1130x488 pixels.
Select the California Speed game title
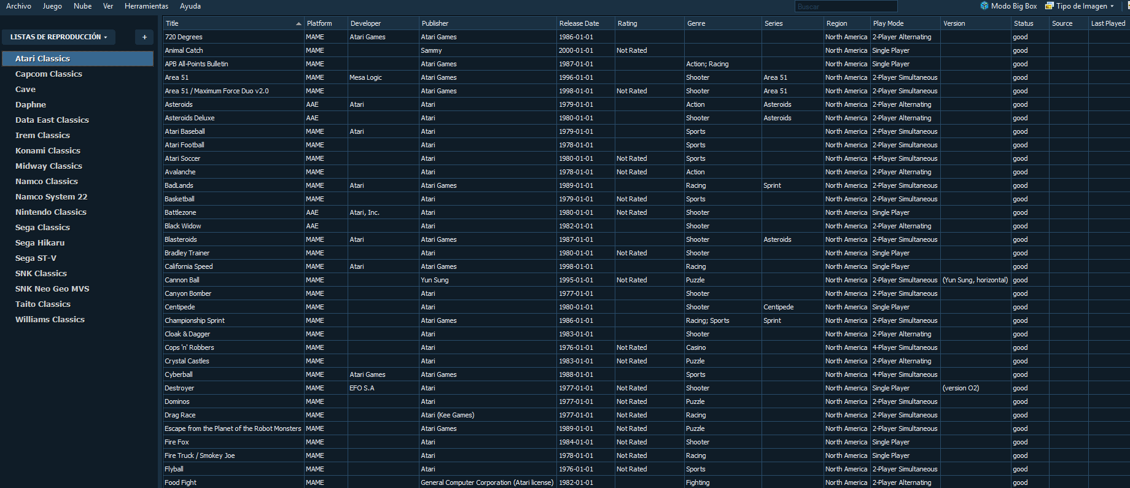pyautogui.click(x=189, y=266)
